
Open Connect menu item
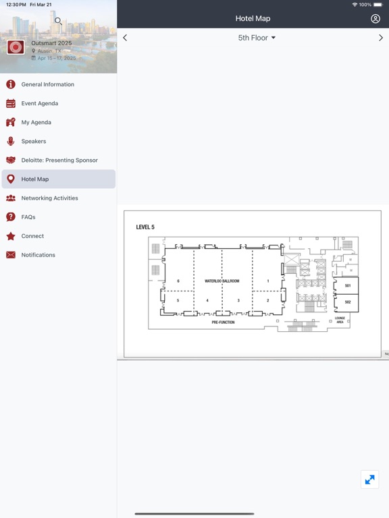(59, 236)
